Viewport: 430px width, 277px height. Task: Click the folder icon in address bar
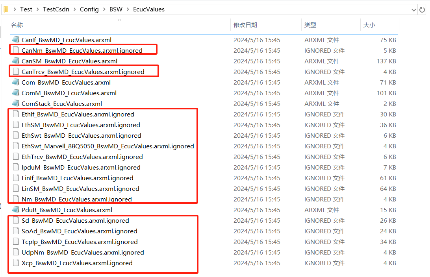coord(6,9)
